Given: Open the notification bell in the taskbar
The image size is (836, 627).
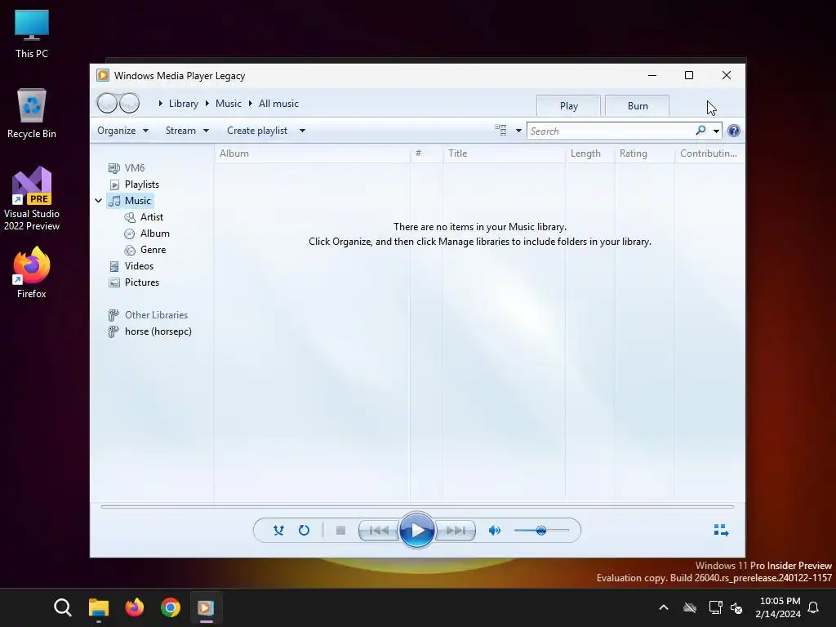Looking at the screenshot, I should coord(813,607).
